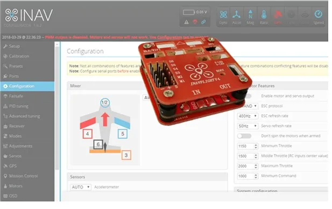This screenshot has height=209, width=332.
Task: Click the Configuration page heading
Action: (85, 51)
